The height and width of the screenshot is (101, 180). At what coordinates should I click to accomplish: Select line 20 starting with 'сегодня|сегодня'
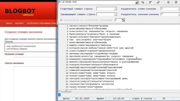(x=98, y=79)
